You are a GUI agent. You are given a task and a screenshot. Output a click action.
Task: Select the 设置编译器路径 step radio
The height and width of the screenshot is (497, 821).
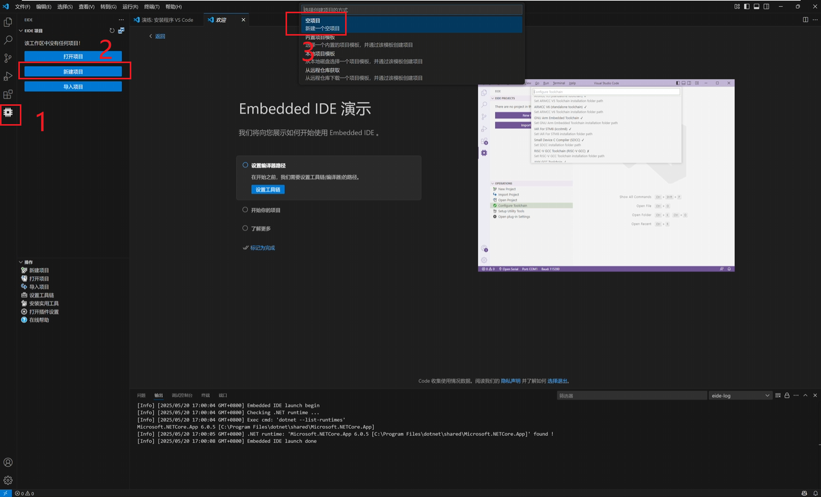(245, 165)
